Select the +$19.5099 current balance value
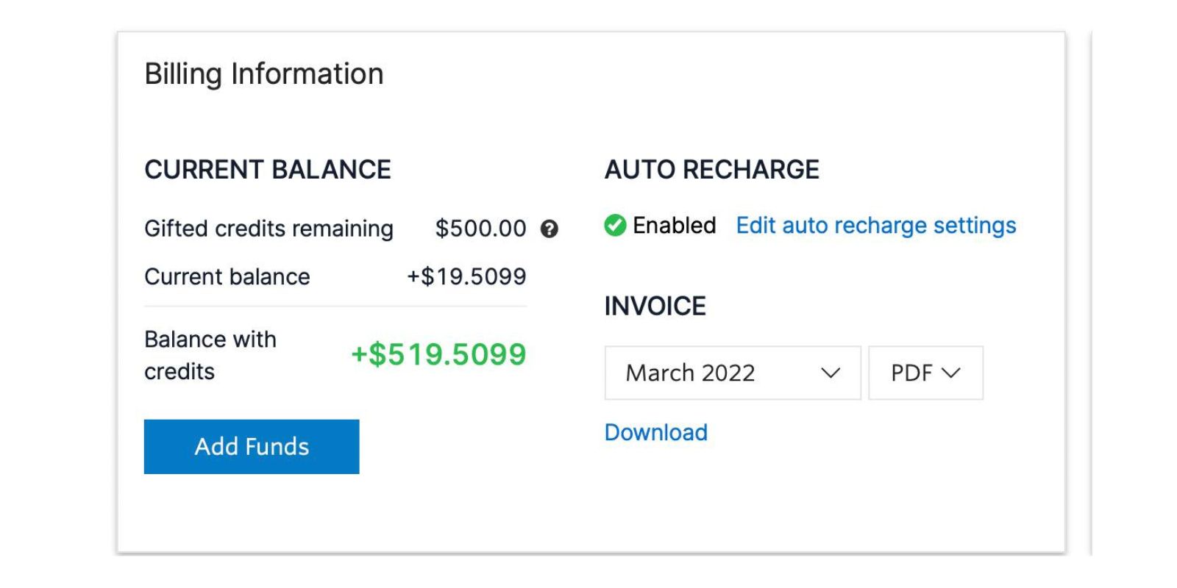 click(467, 277)
